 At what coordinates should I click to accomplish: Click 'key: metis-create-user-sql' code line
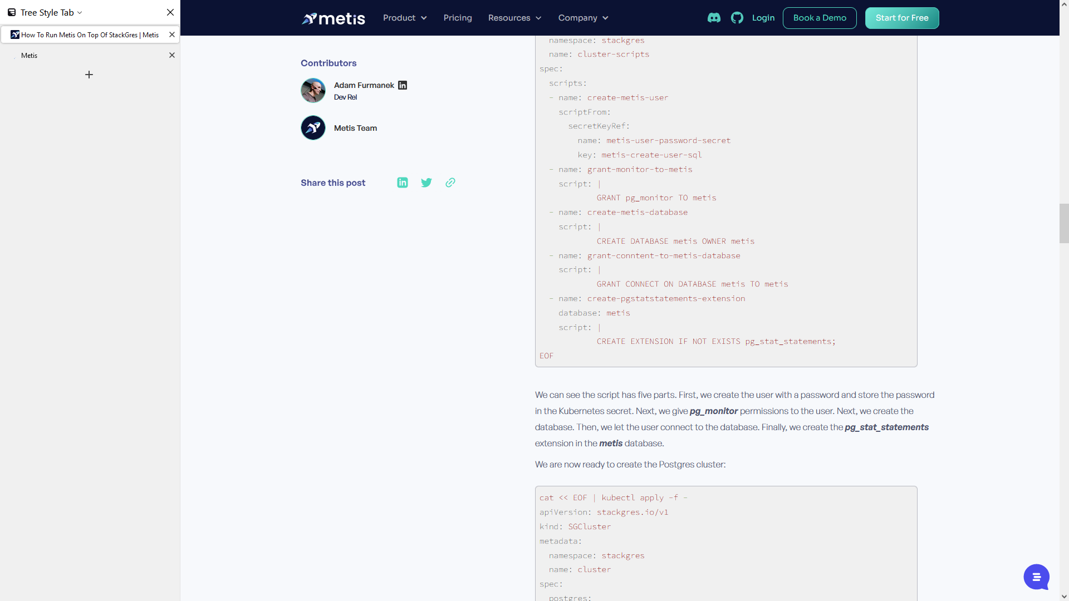click(x=640, y=155)
